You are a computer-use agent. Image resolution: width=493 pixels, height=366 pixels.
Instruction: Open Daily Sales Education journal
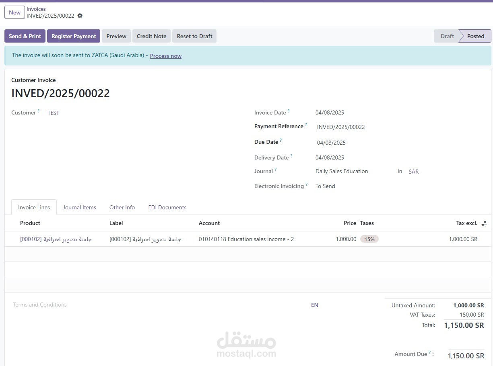(x=342, y=171)
